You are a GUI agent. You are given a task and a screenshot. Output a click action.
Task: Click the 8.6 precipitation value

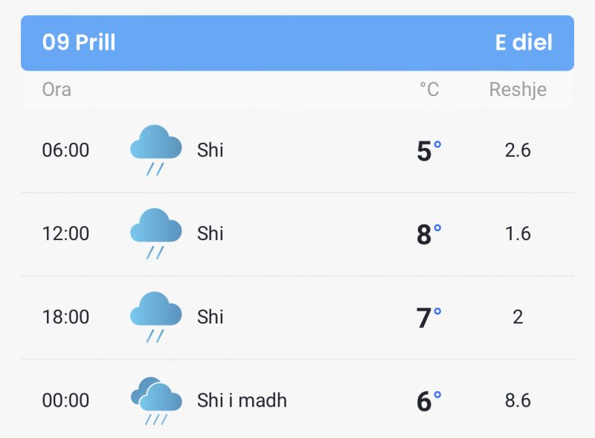point(518,401)
